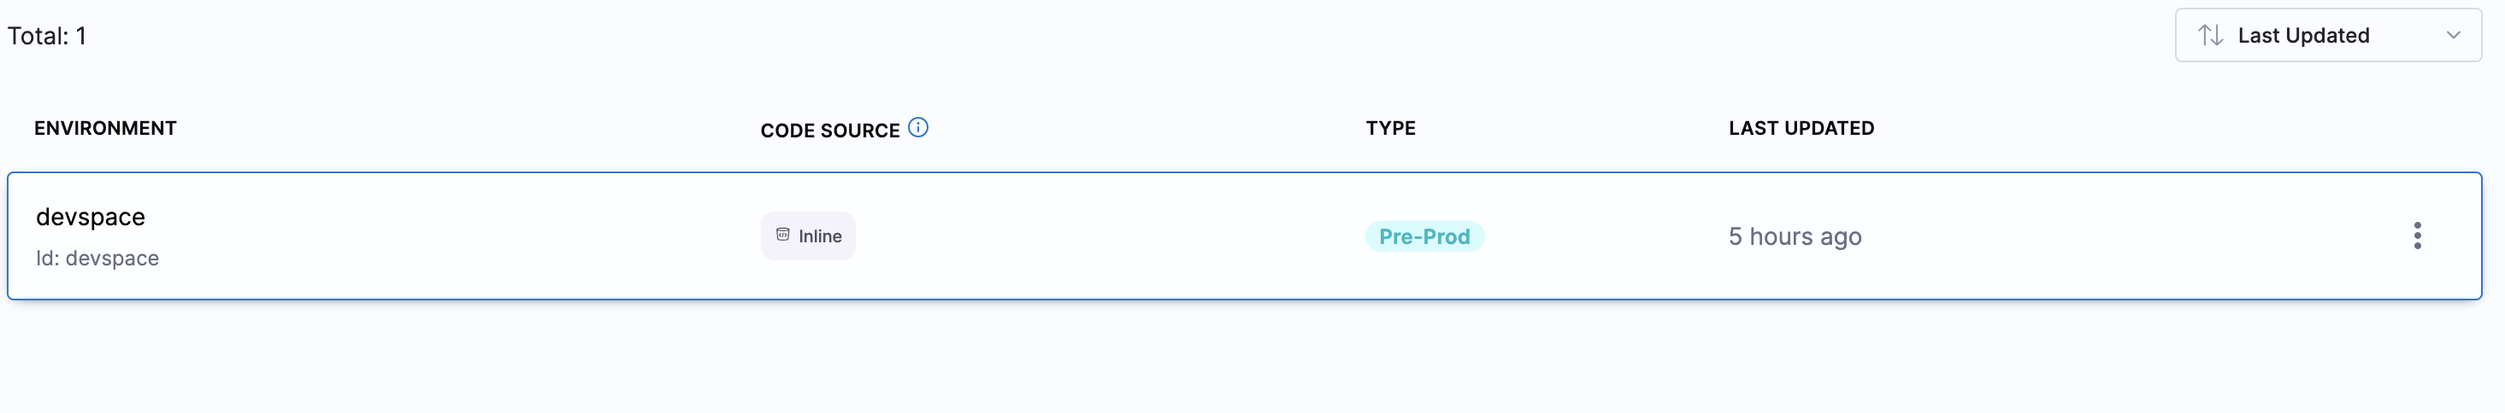Viewport: 2505px width, 413px height.
Task: Click the Environment column header
Action: (105, 129)
